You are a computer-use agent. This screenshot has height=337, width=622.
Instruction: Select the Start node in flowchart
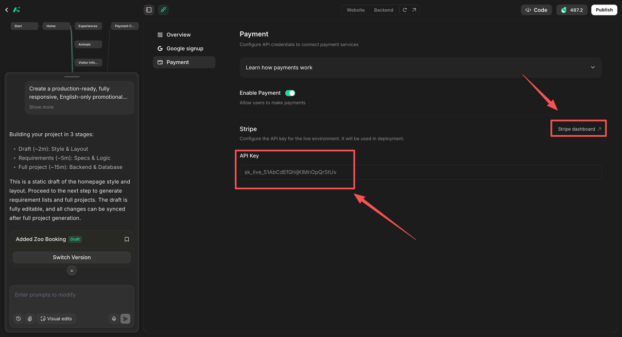click(x=24, y=26)
